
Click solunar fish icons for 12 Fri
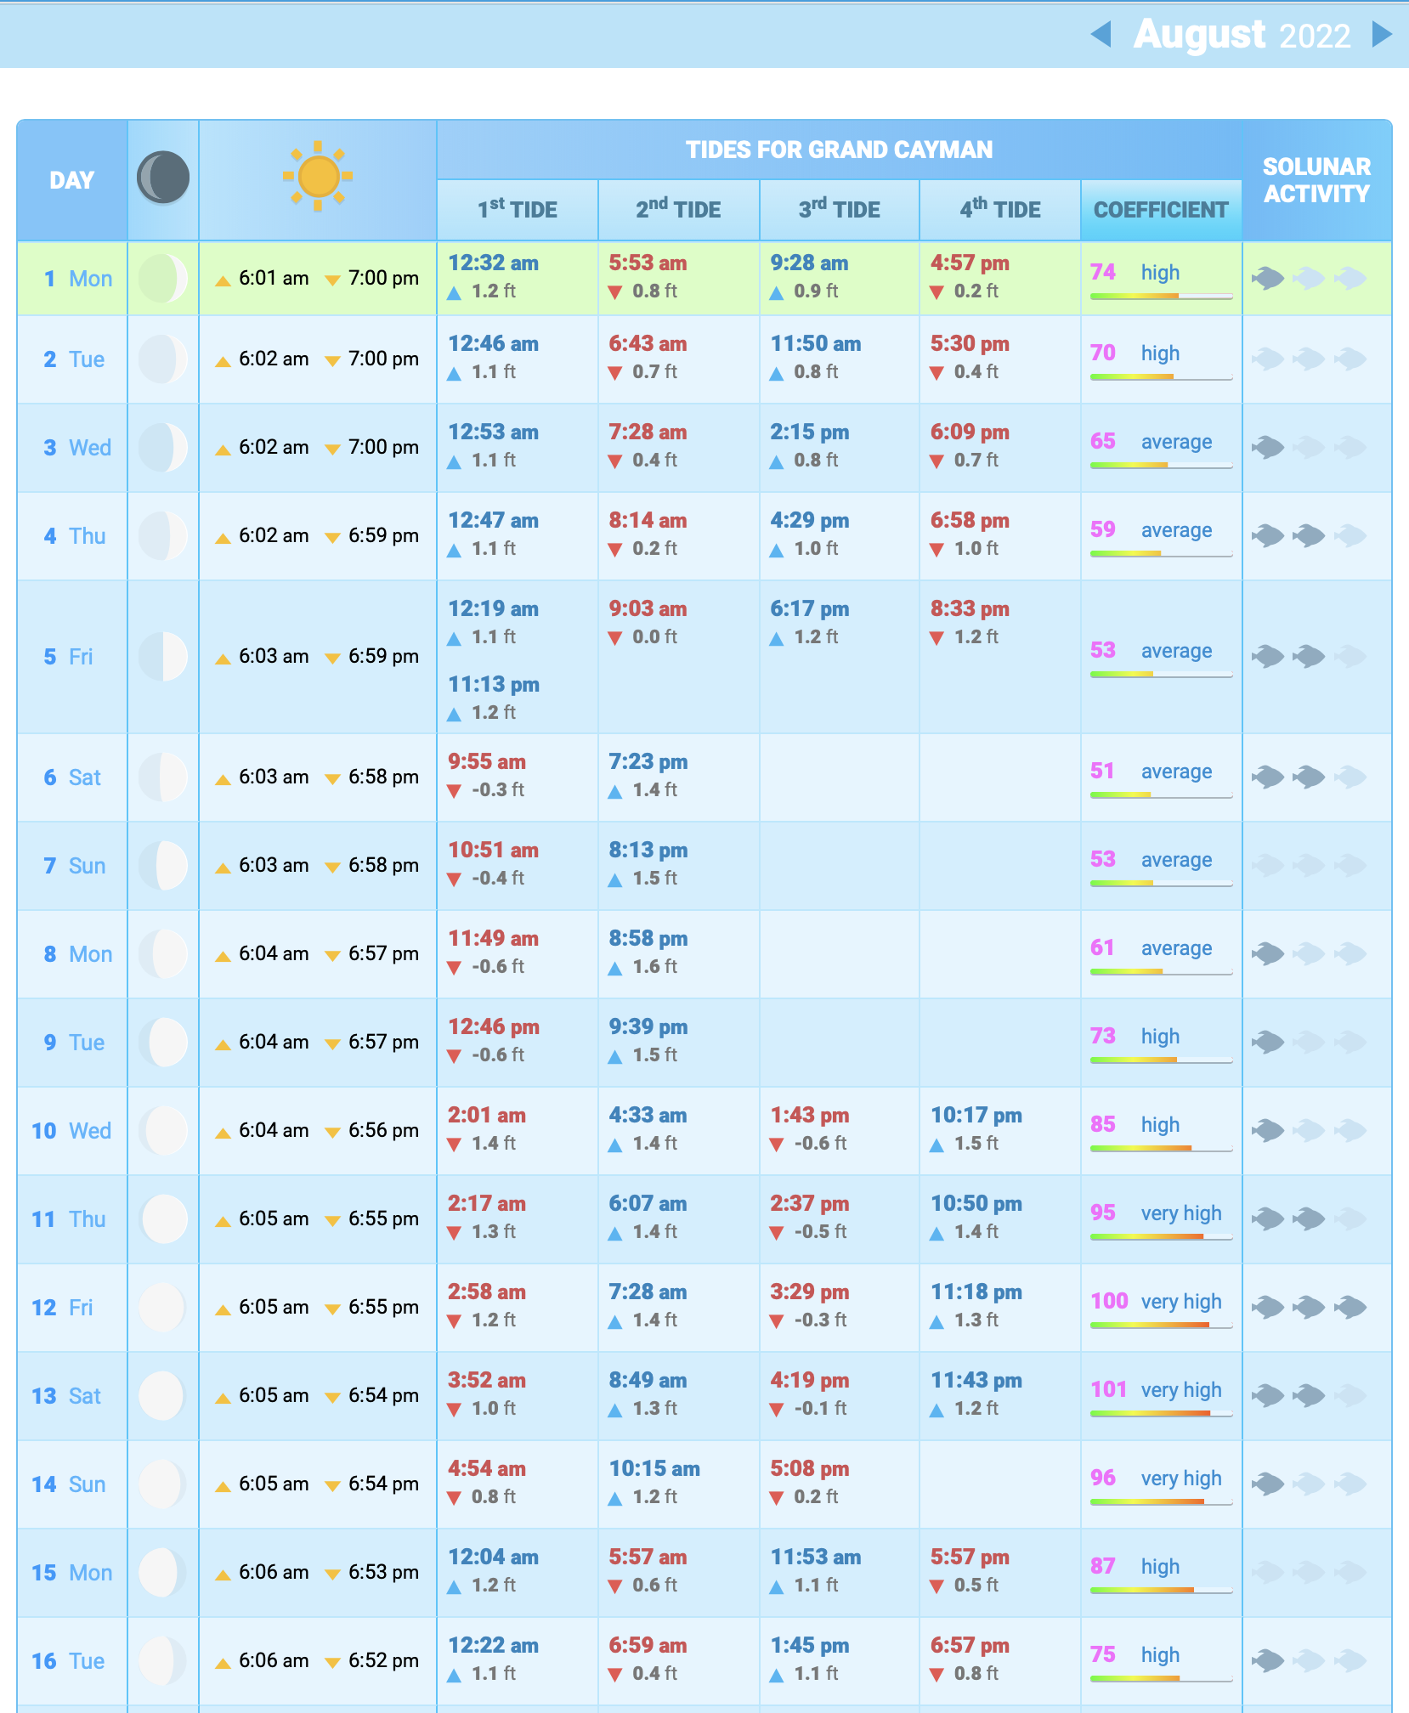coord(1309,1307)
